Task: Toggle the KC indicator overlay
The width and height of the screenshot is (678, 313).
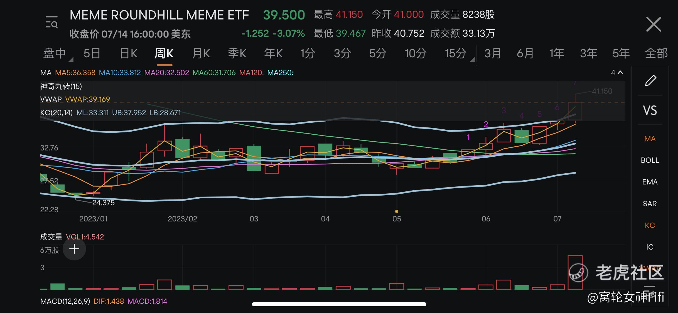Action: [x=650, y=225]
